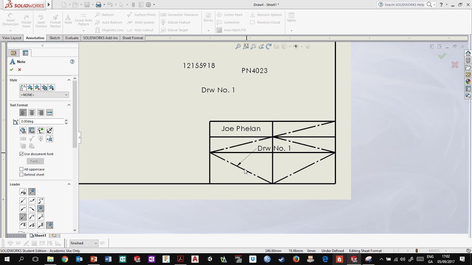Viewport: 472px width, 265px height.
Task: Click the Add or Update Style icon
Action: pos(30,87)
